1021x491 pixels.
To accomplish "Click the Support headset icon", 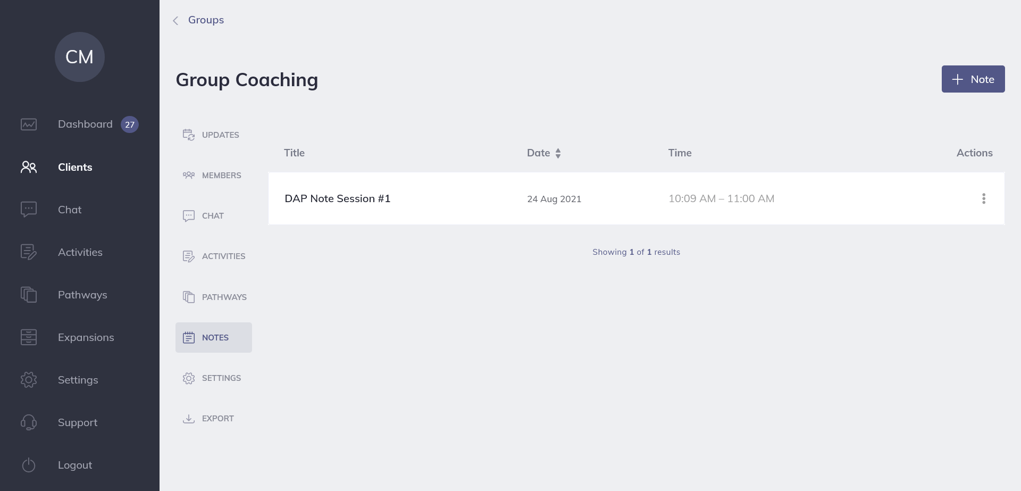I will coord(28,422).
